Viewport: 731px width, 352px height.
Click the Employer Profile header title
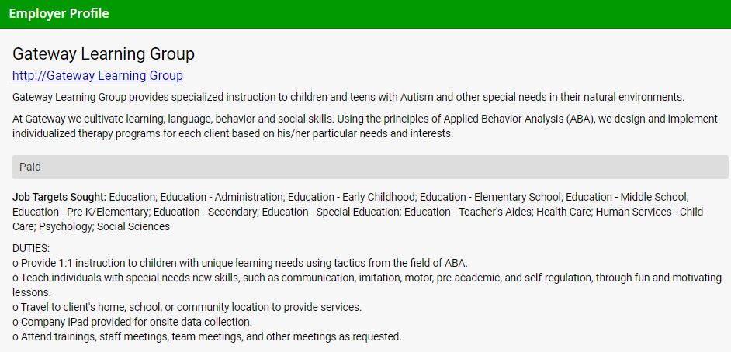point(59,13)
